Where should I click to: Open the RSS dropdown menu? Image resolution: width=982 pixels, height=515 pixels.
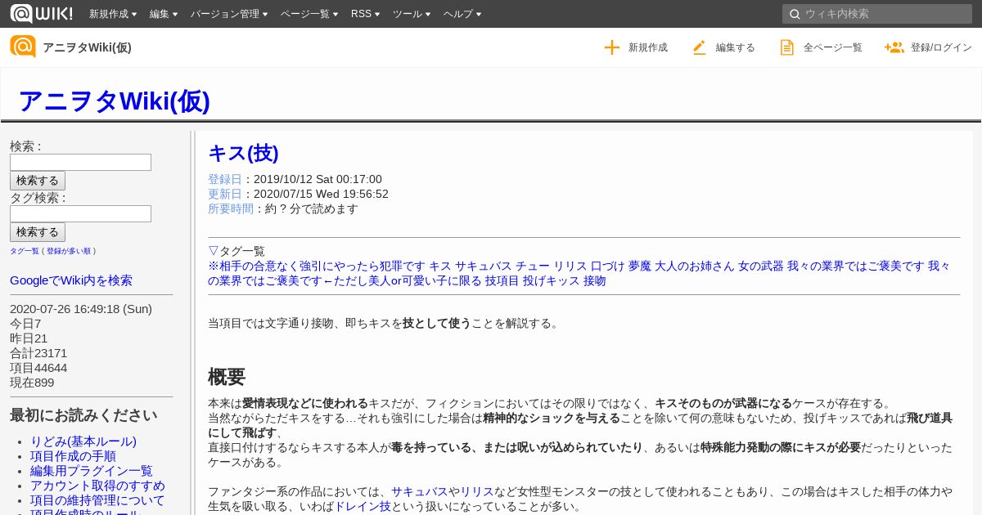[x=365, y=14]
